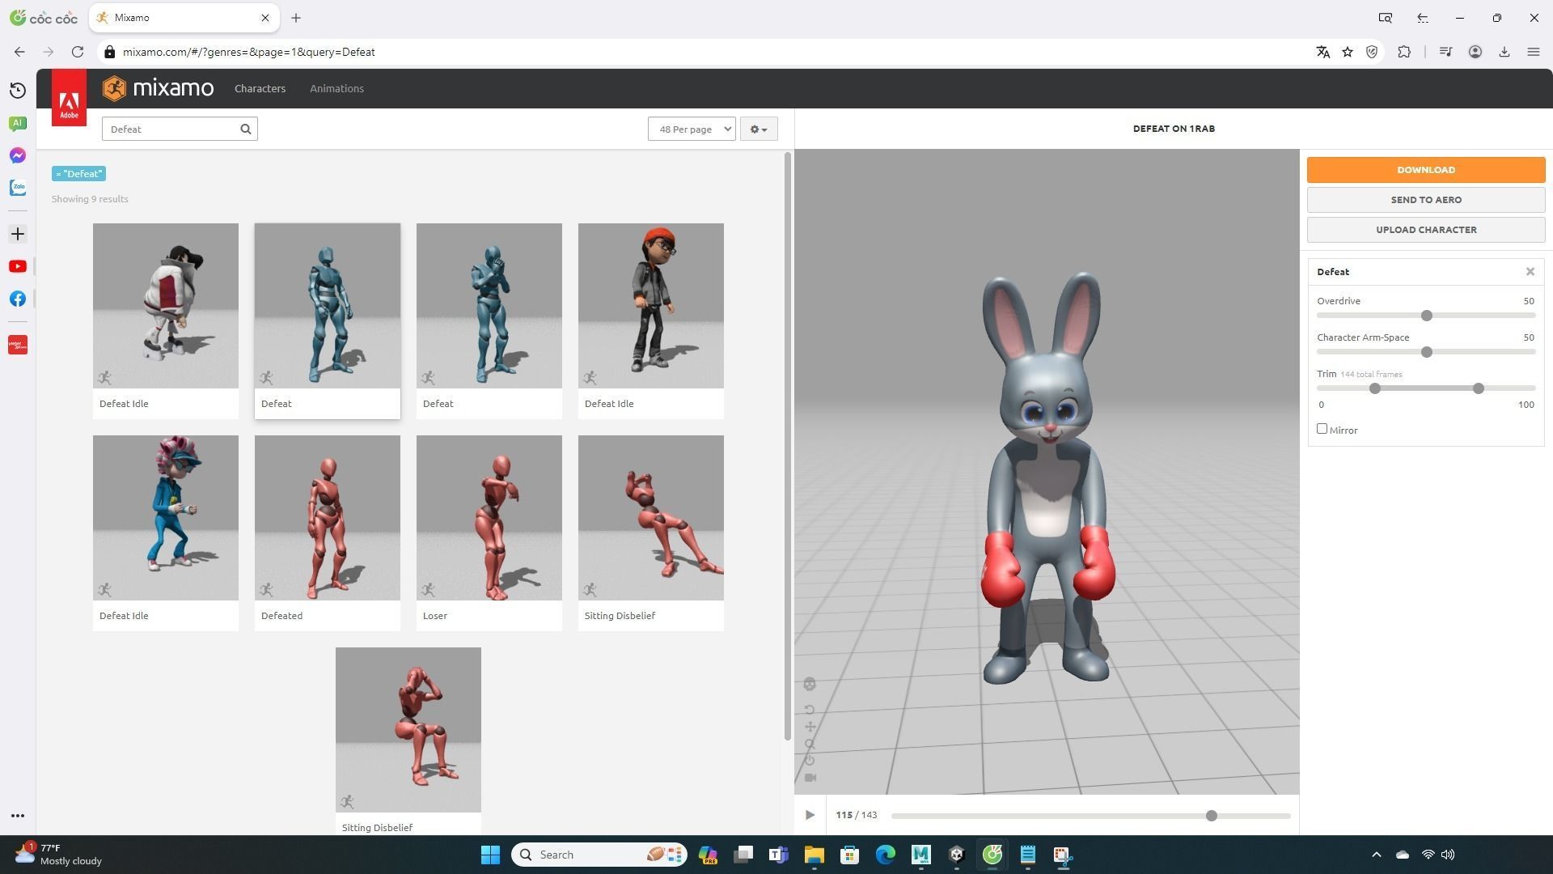Bookmark this page with star icon
1553x874 pixels.
point(1348,52)
